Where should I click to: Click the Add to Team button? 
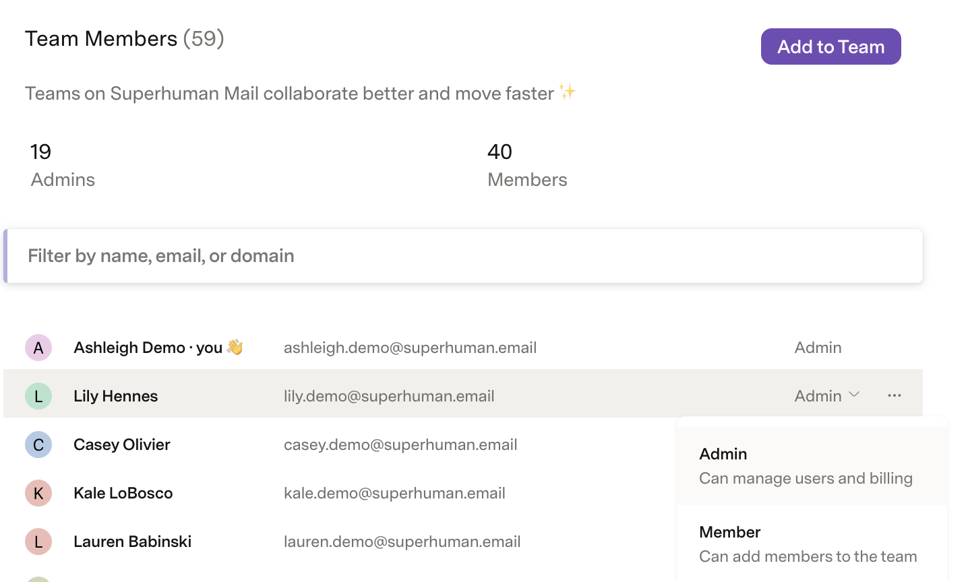click(x=831, y=46)
